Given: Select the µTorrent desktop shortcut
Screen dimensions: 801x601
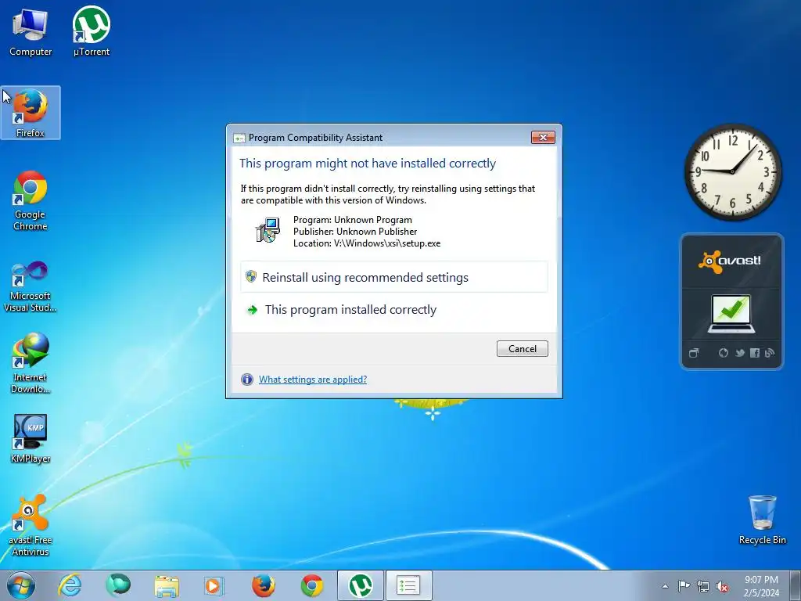Looking at the screenshot, I should pos(92,32).
